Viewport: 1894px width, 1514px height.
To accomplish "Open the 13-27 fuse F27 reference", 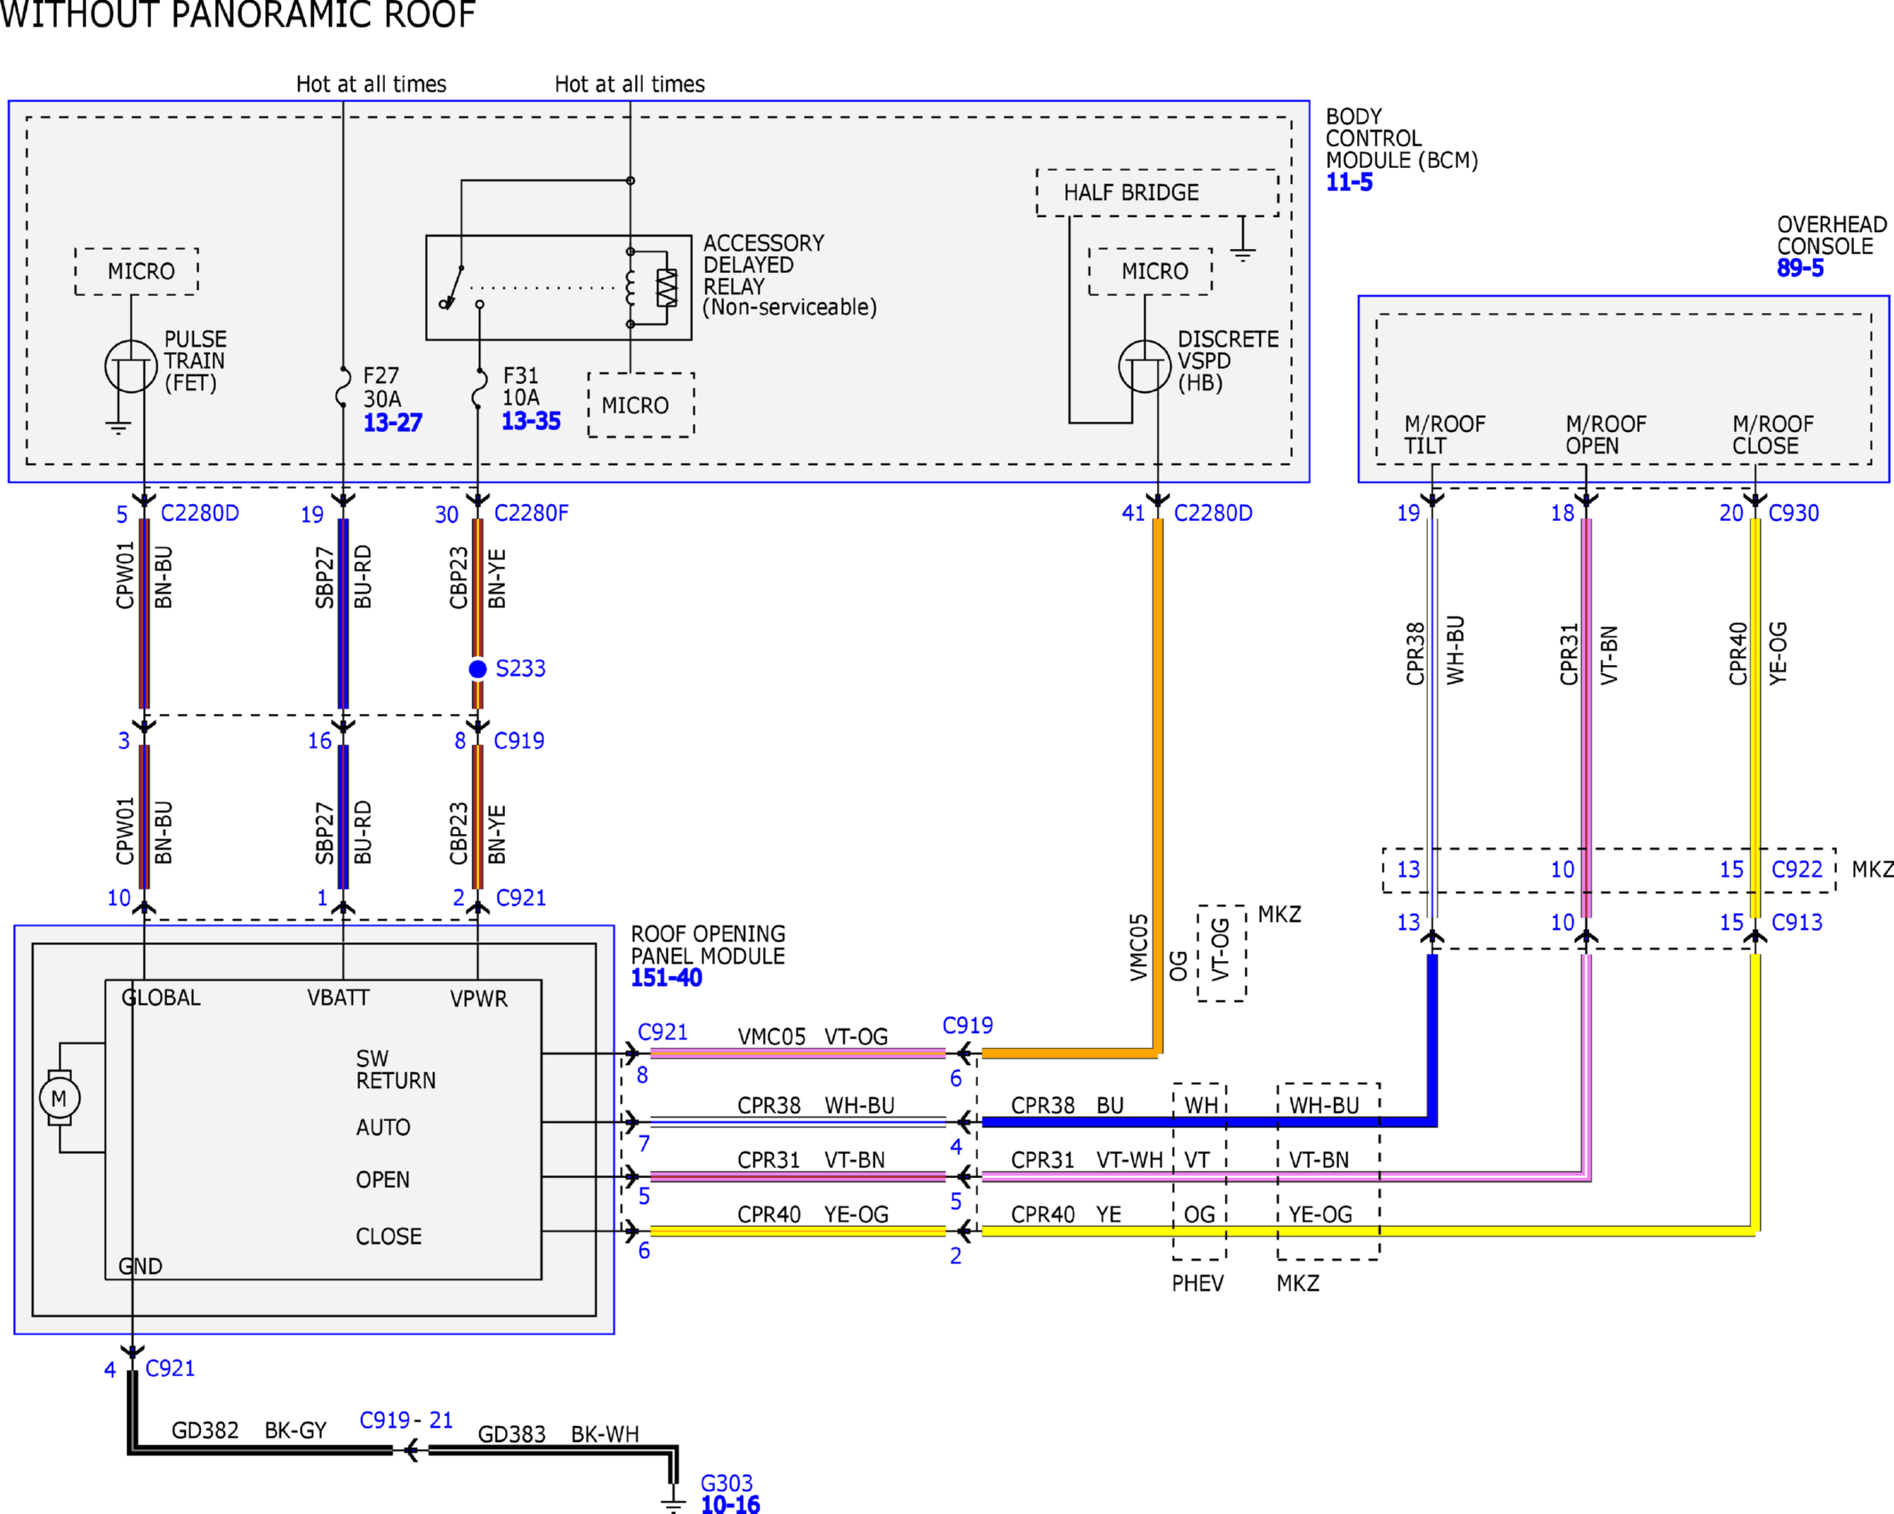I will (x=392, y=423).
